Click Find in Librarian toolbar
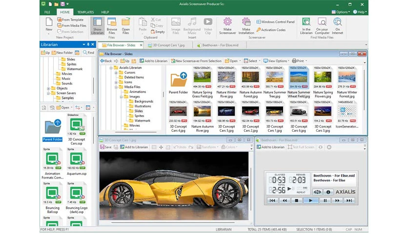The image size is (408, 236). pos(88,53)
